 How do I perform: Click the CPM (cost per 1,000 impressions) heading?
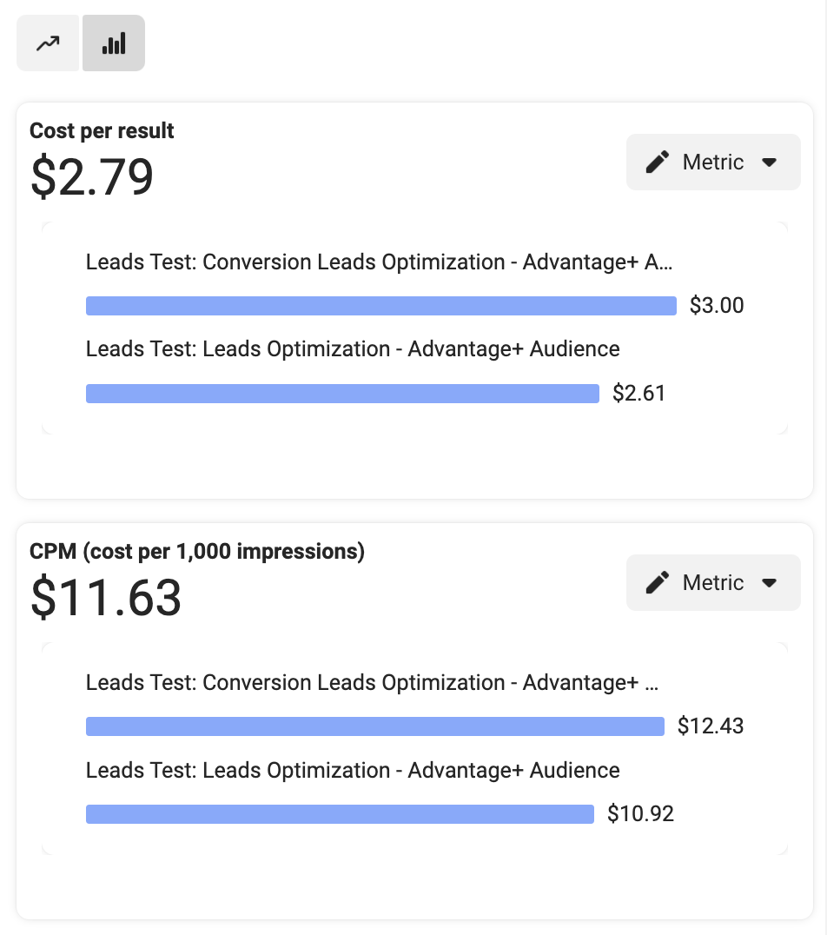tap(197, 552)
